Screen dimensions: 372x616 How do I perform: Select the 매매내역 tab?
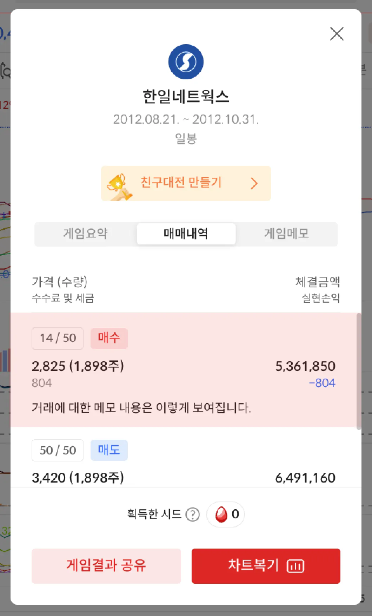186,234
